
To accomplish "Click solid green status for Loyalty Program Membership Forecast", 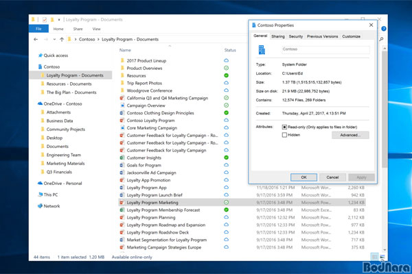I will click(x=226, y=210).
